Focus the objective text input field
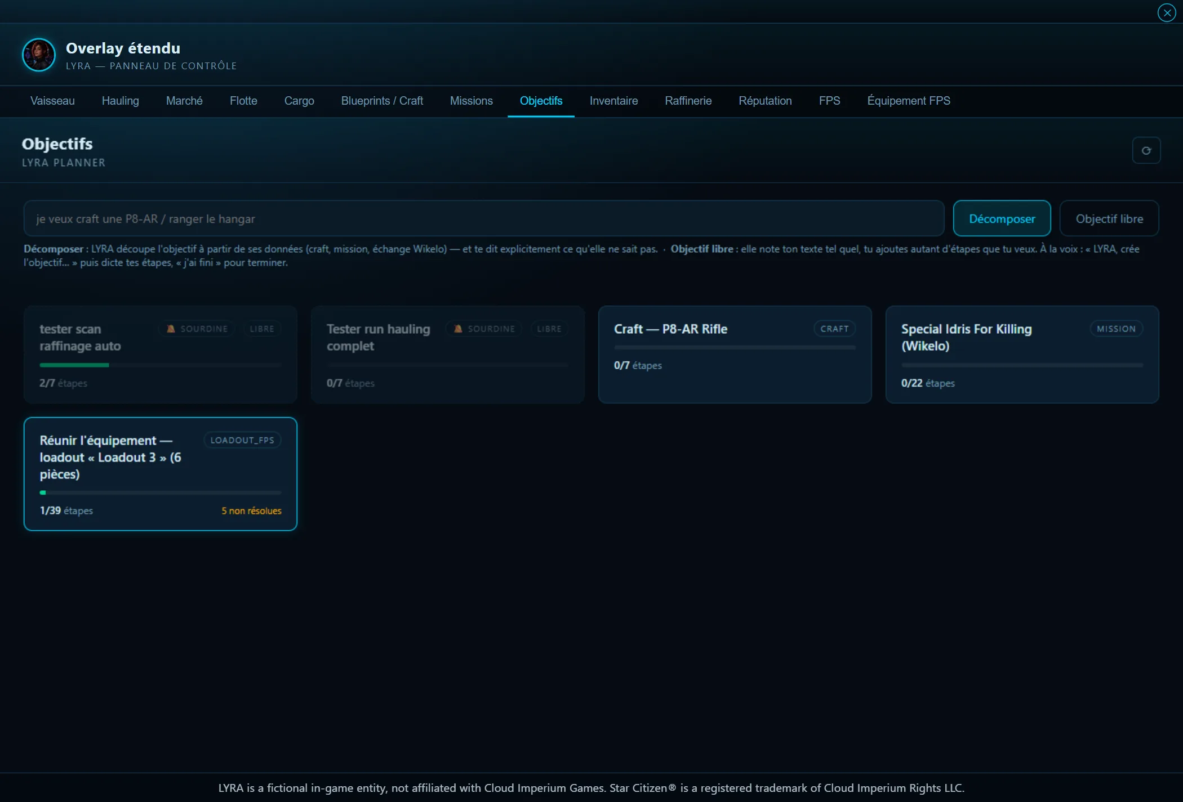 pyautogui.click(x=483, y=218)
